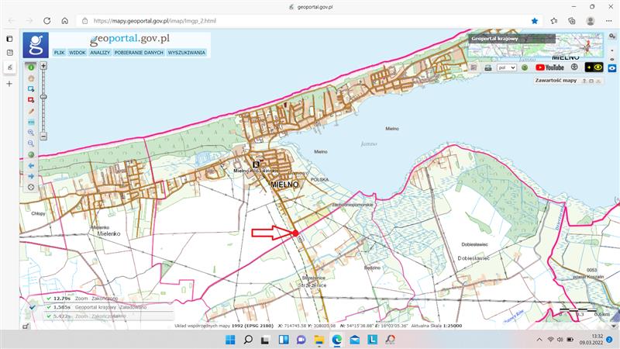Click the WYSZUKIWANIA menu button
The height and width of the screenshot is (349, 620).
pos(186,53)
